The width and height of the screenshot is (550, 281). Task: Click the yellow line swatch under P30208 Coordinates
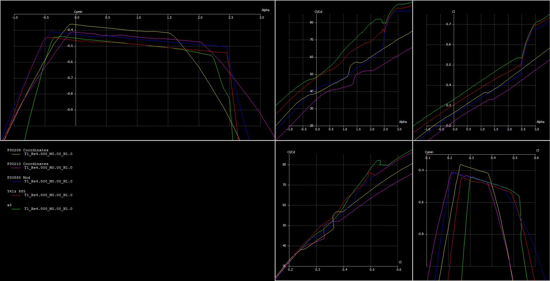click(x=16, y=154)
